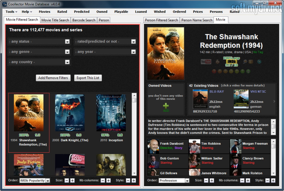
Task: Open the yellow IMDb logo badge
Action: click(x=232, y=62)
